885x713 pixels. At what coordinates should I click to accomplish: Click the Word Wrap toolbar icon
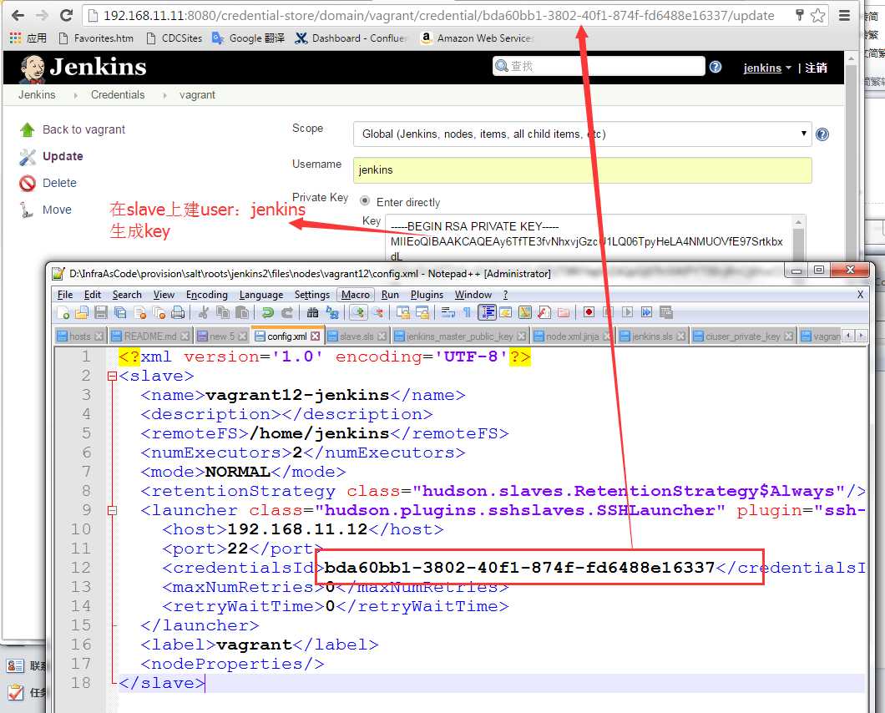click(x=448, y=313)
